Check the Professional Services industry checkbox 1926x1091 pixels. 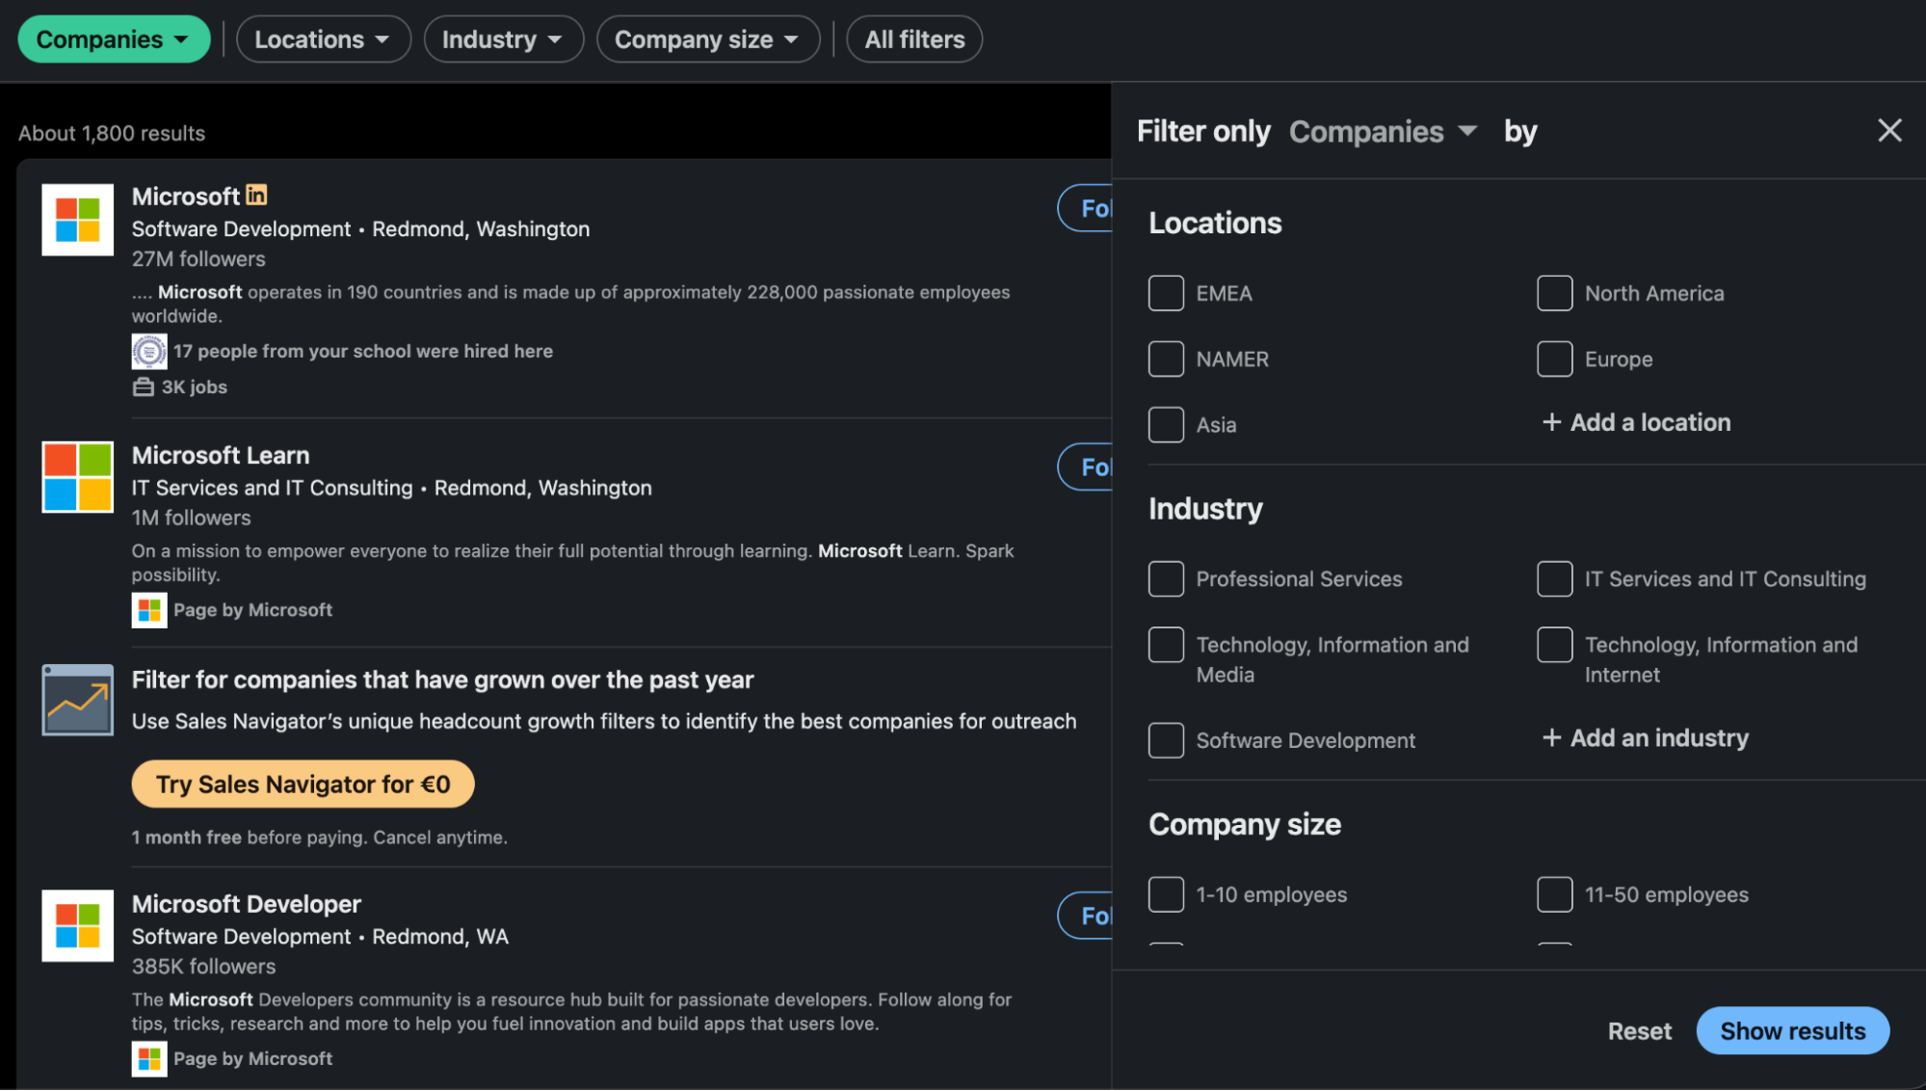pyautogui.click(x=1166, y=578)
